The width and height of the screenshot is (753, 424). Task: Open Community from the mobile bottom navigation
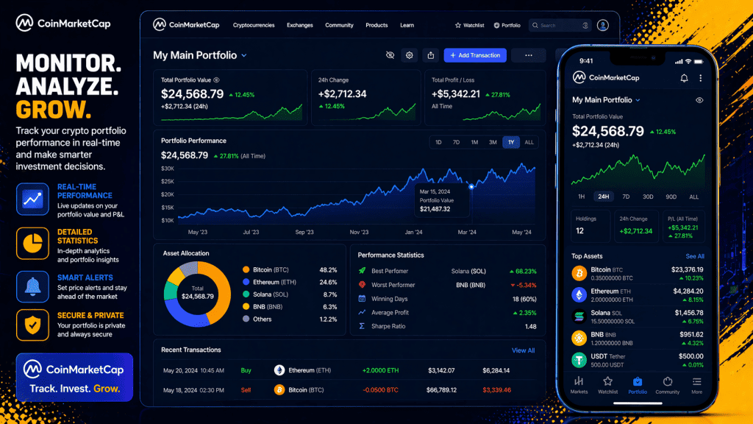668,383
